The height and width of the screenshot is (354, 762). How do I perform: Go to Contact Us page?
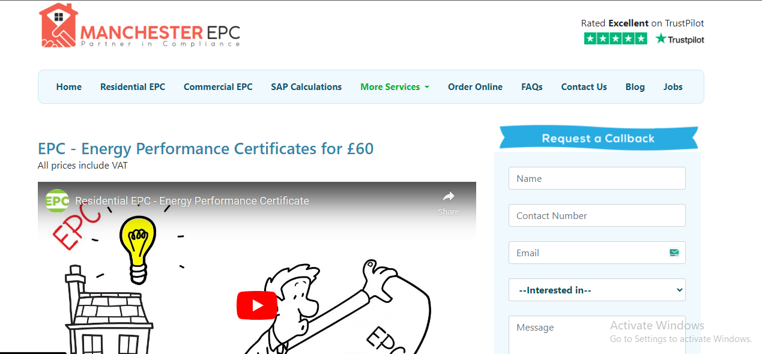584,87
